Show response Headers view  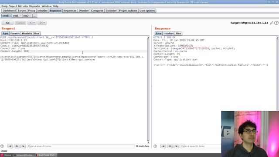(x=169, y=34)
